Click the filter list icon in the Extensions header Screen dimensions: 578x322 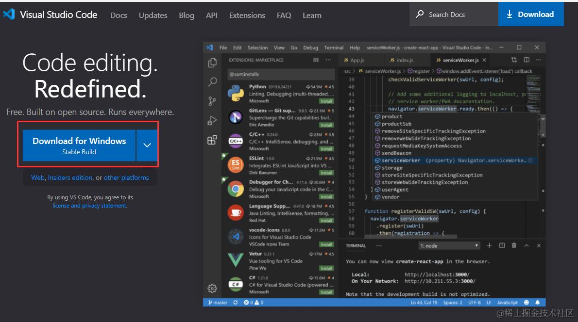click(316, 60)
